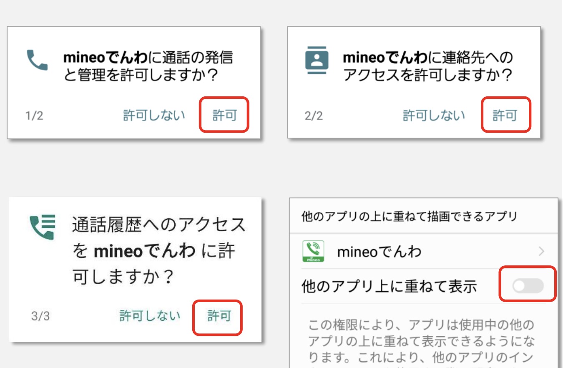Click the phone handset icon in the call permission dialog
563x368 pixels.
tap(37, 60)
